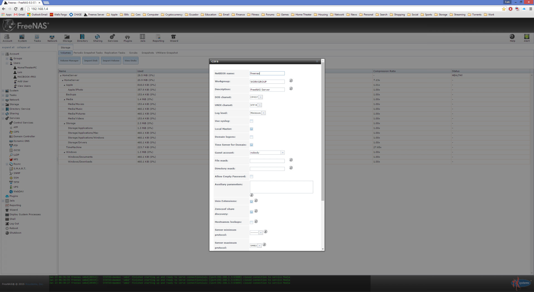534x292 pixels.
Task: Show info for Server maximum protocol
Action: [x=264, y=245]
